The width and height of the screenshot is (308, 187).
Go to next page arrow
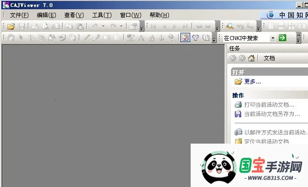click(174, 26)
